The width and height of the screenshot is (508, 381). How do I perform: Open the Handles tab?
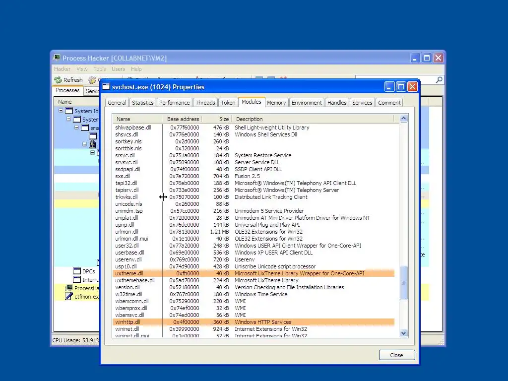coord(337,103)
